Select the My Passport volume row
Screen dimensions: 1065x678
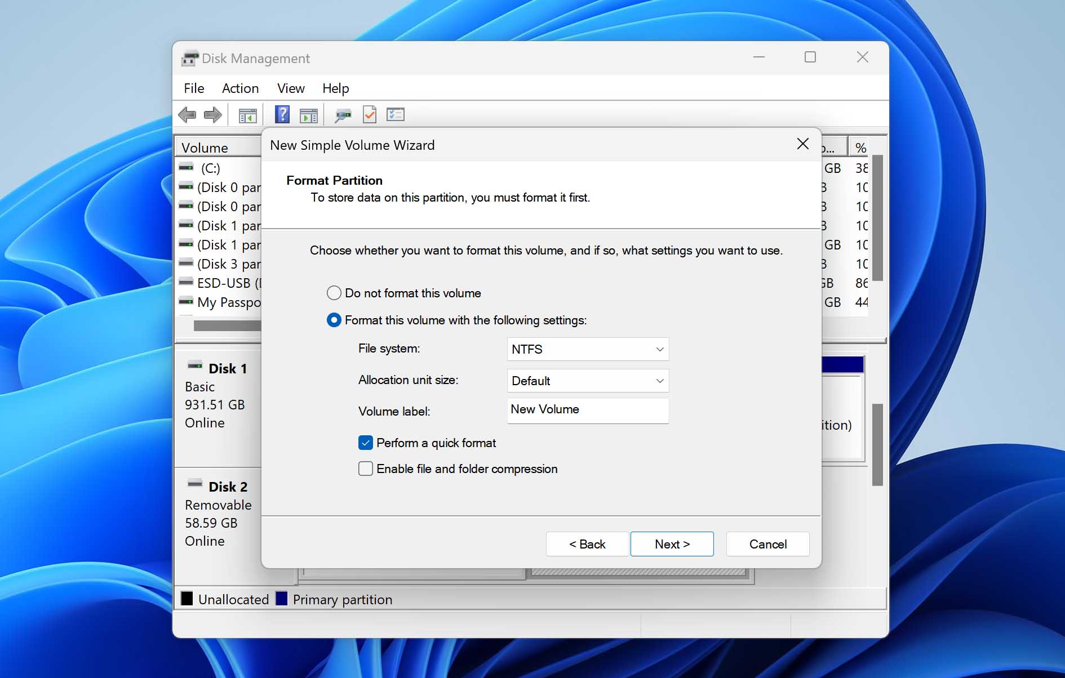(220, 302)
